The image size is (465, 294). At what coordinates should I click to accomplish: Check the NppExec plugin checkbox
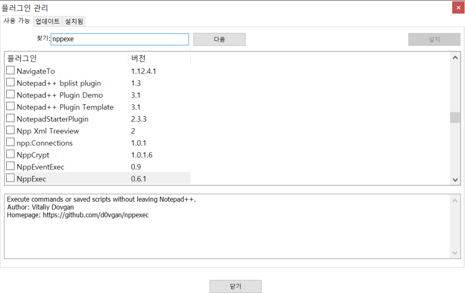click(11, 178)
